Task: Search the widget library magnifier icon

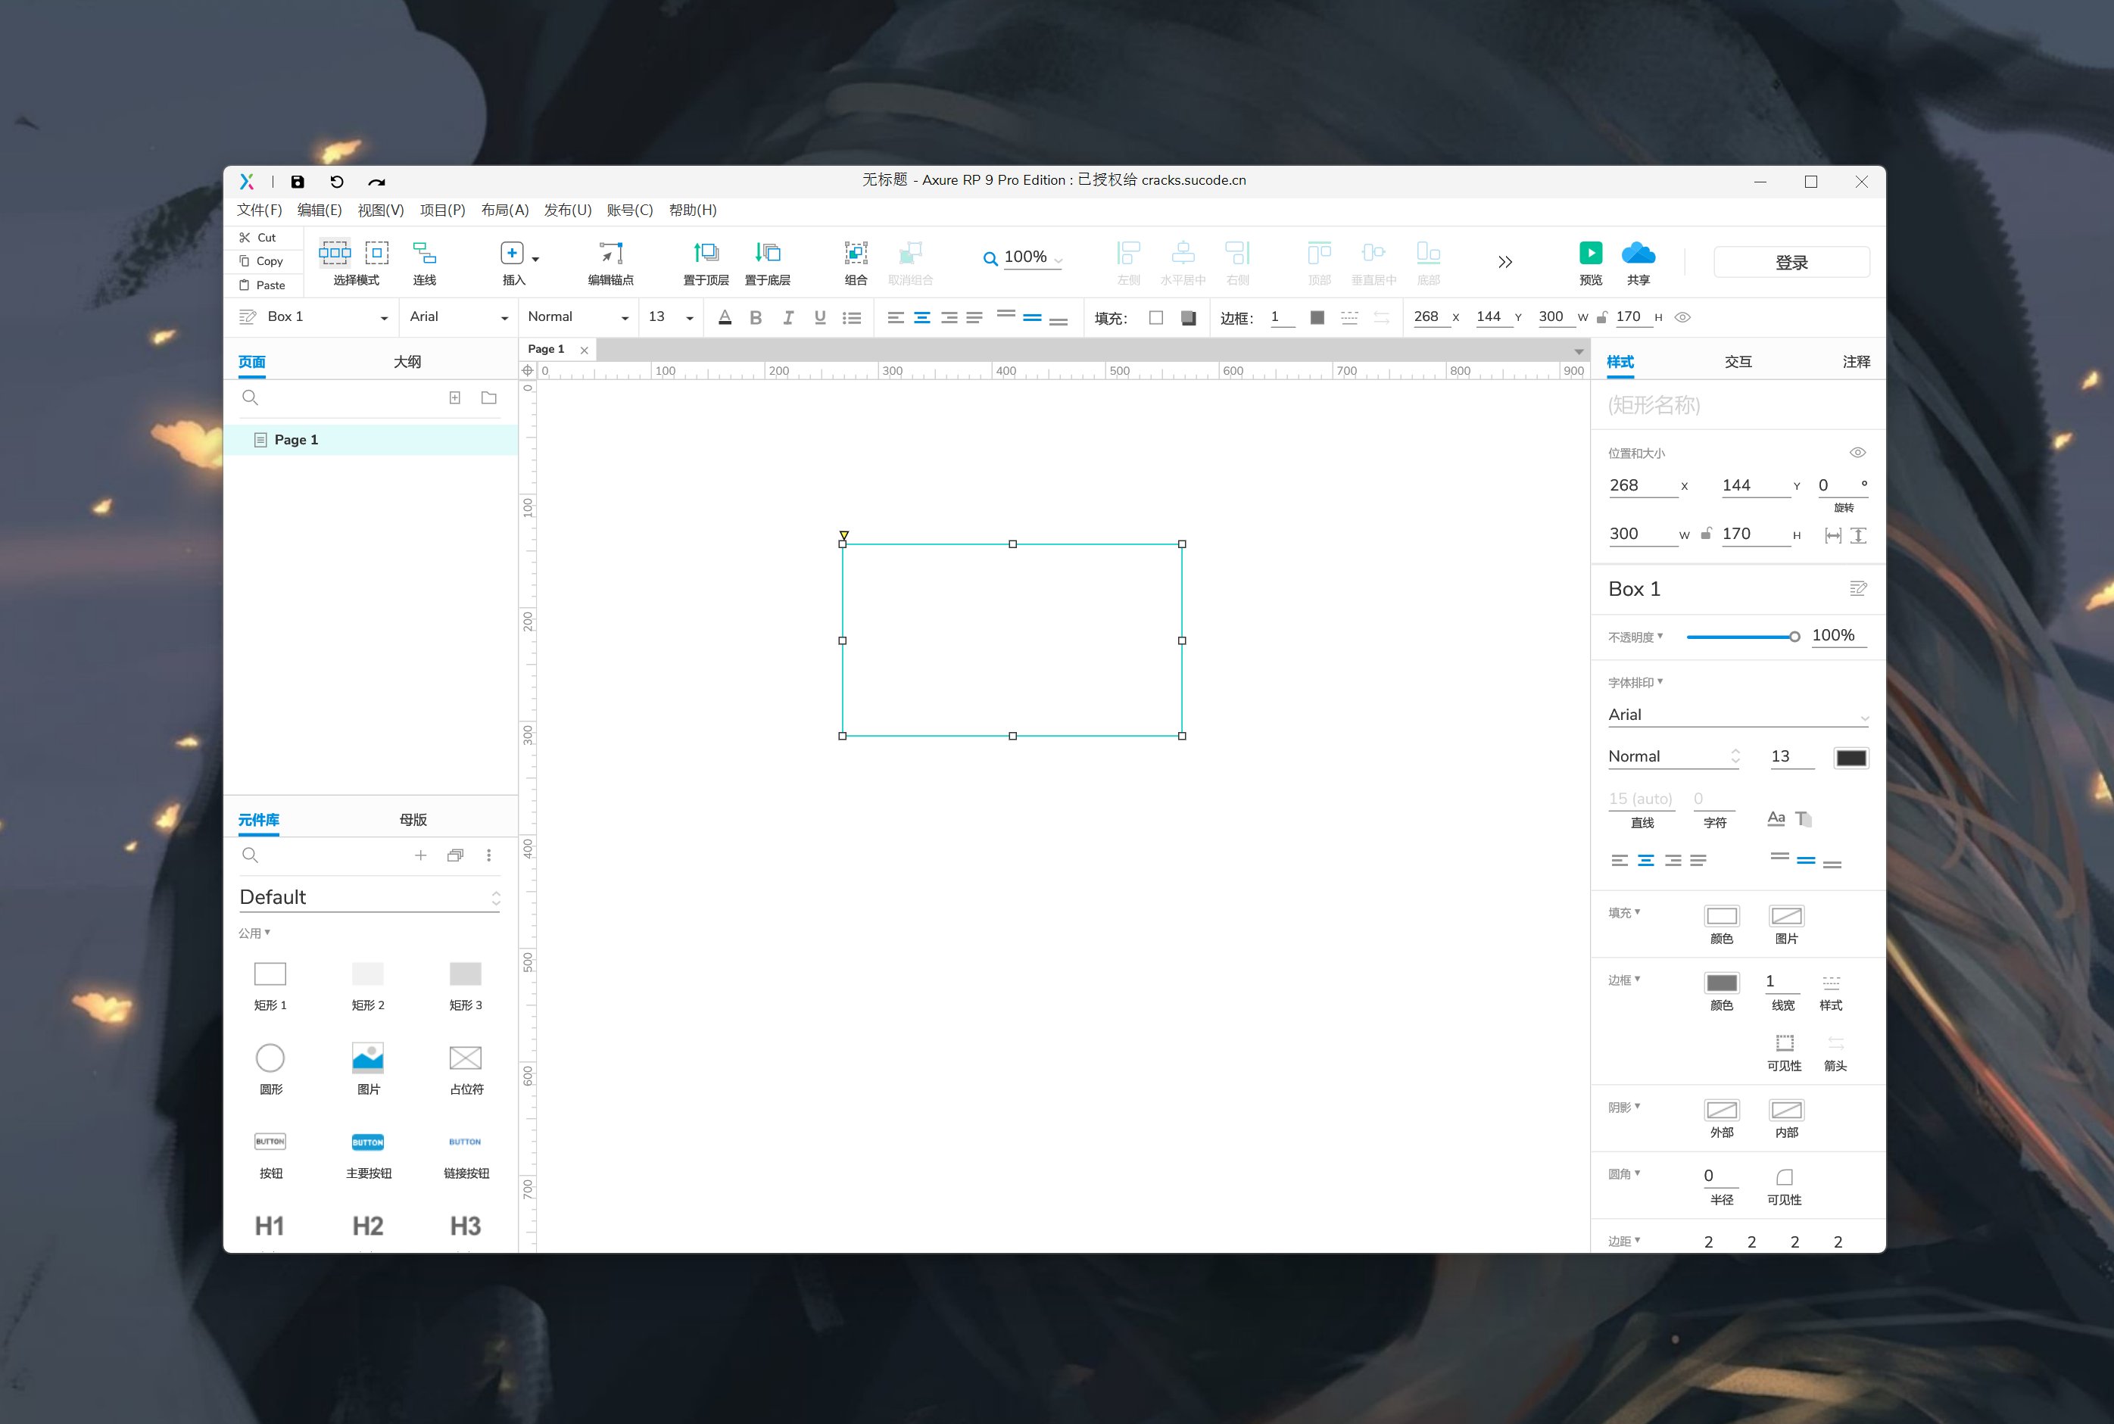Action: (x=251, y=855)
